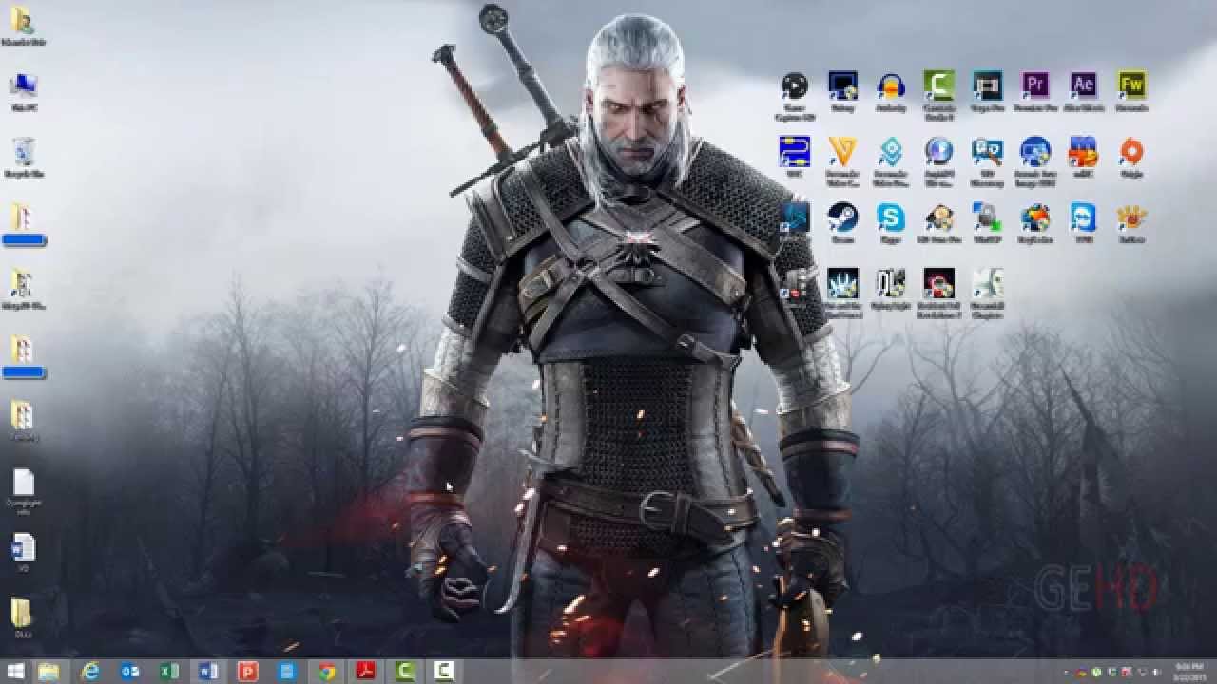Viewport: 1217px width, 684px height.
Task: Open PowerPoint from the taskbar
Action: click(x=248, y=672)
